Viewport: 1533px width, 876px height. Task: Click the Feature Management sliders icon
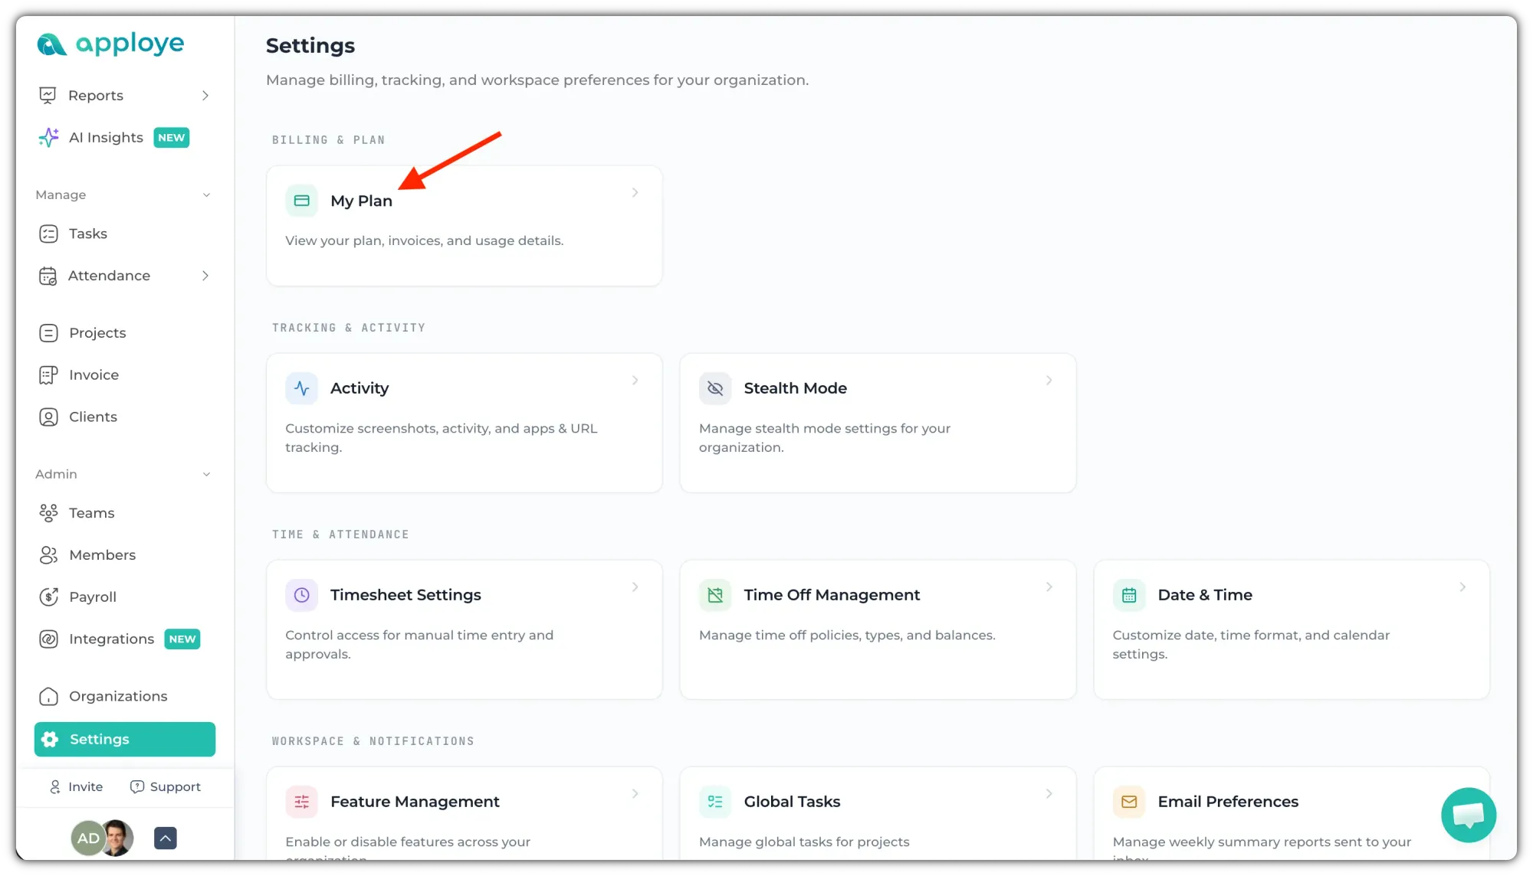point(302,802)
